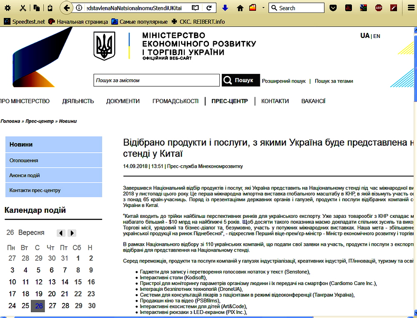This screenshot has width=417, height=318.
Task: Click list item mentioning Senstone
Action: click(x=225, y=272)
